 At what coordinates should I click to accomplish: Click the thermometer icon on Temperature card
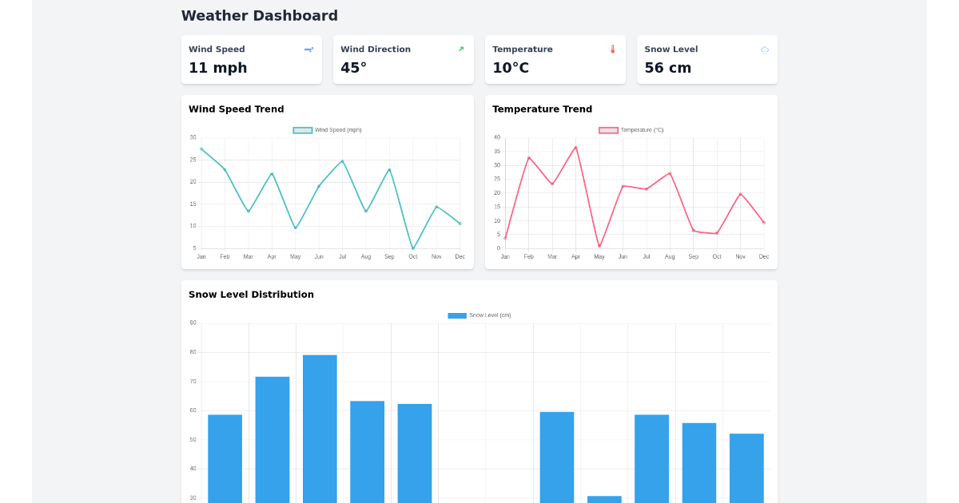point(611,49)
